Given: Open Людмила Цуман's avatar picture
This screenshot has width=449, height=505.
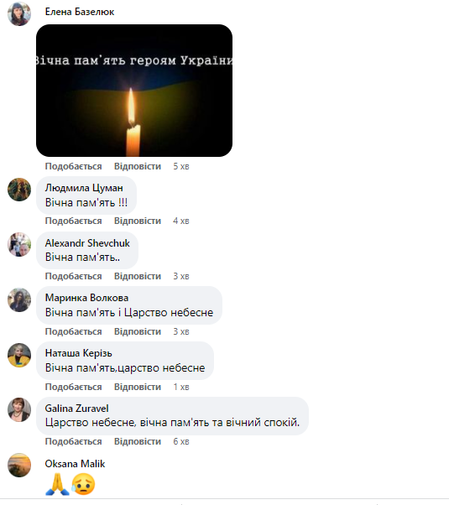Looking at the screenshot, I should (x=19, y=190).
